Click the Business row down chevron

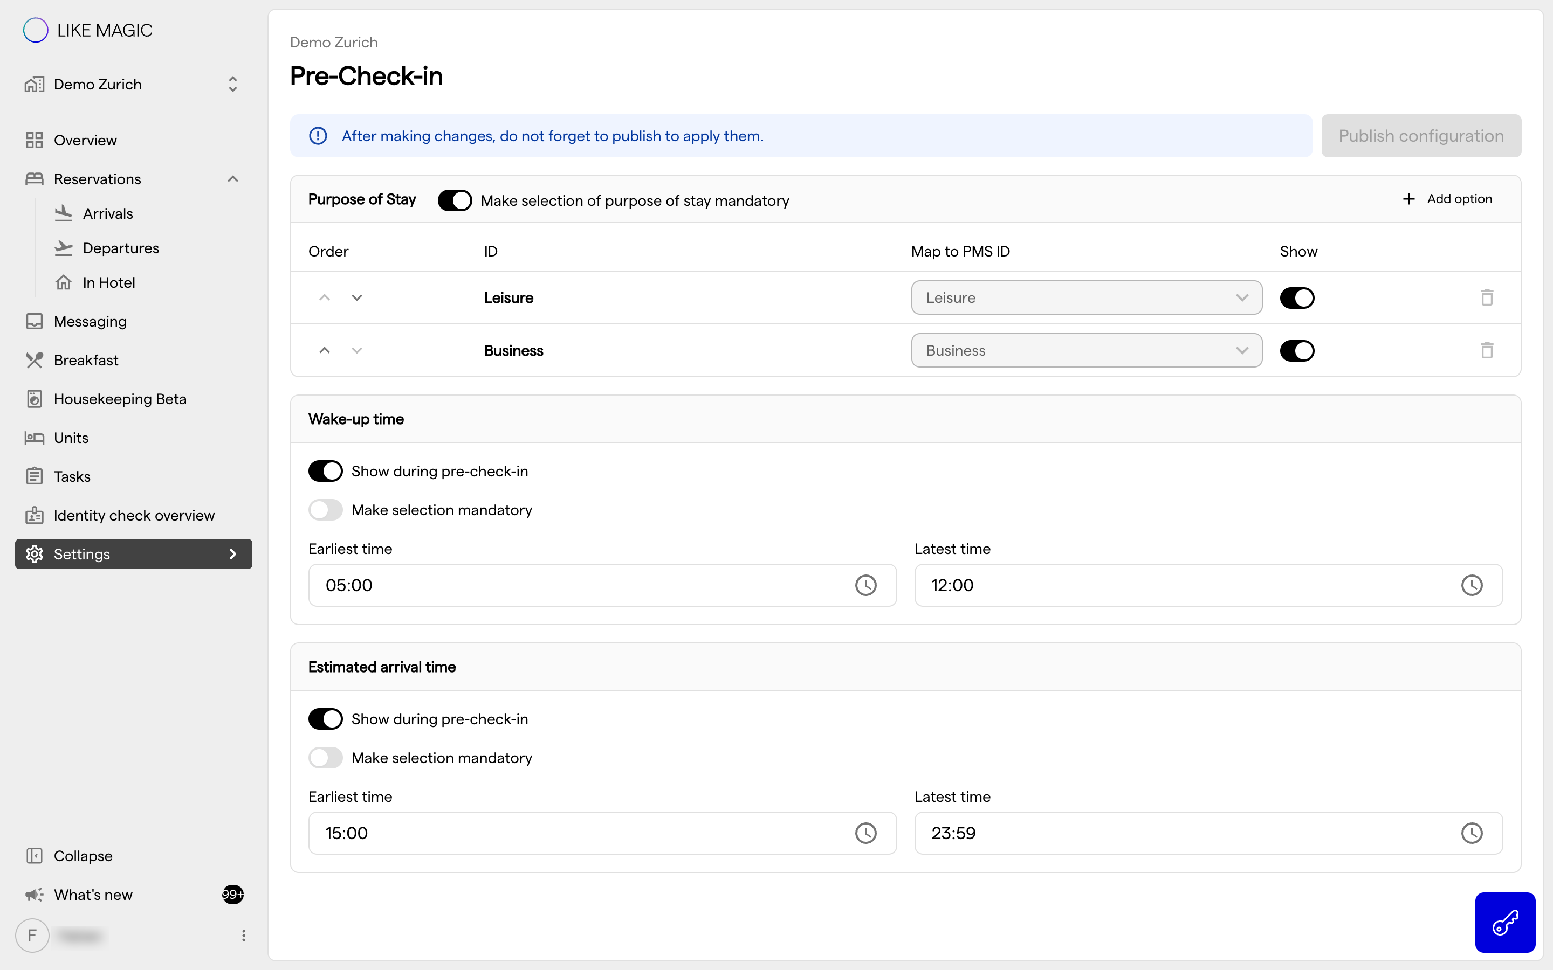coord(357,350)
